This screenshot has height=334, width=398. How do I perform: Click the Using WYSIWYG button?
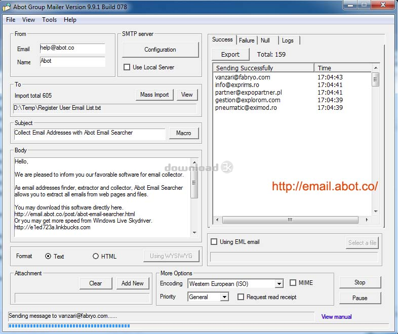point(171,256)
